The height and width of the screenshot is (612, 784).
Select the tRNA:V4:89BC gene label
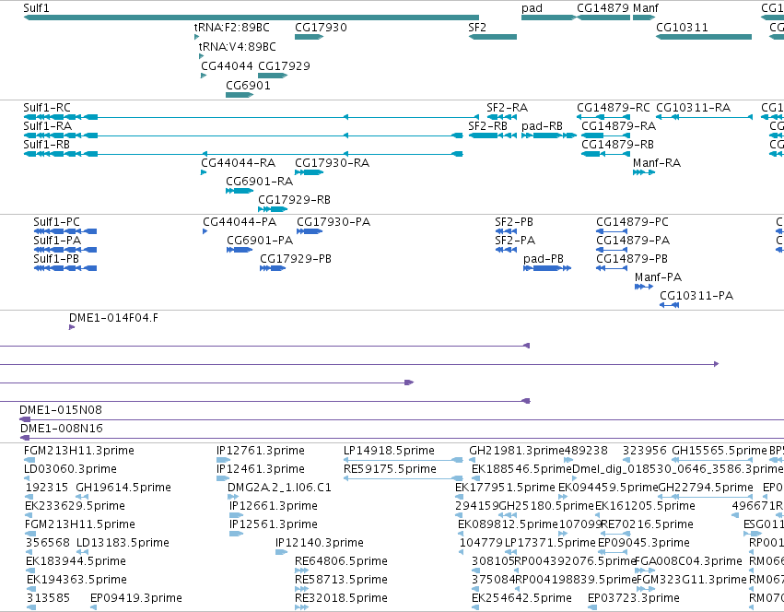pyautogui.click(x=237, y=46)
